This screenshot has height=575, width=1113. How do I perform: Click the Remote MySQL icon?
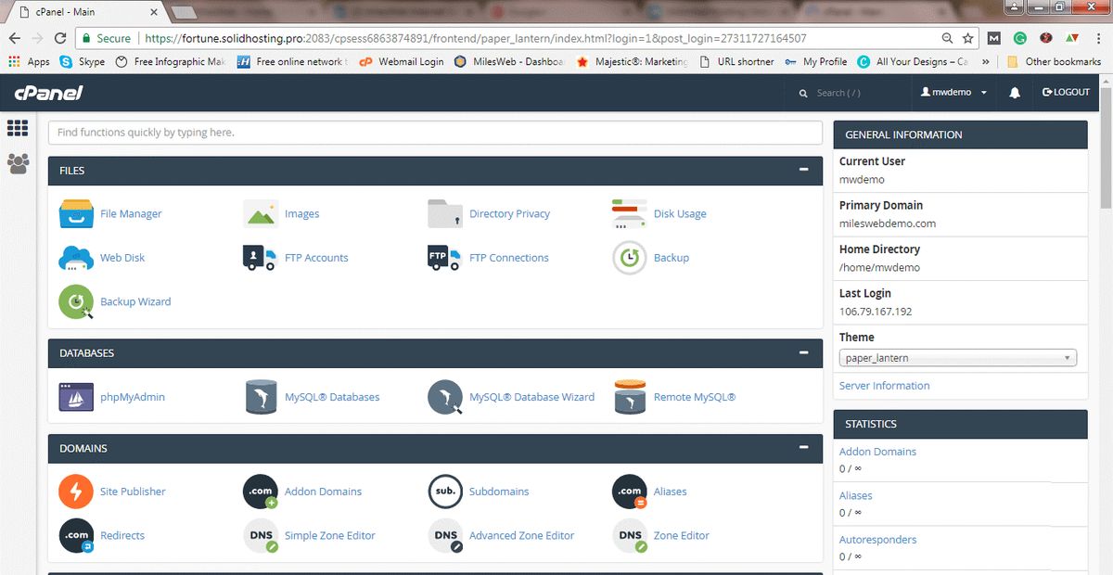[x=630, y=397]
